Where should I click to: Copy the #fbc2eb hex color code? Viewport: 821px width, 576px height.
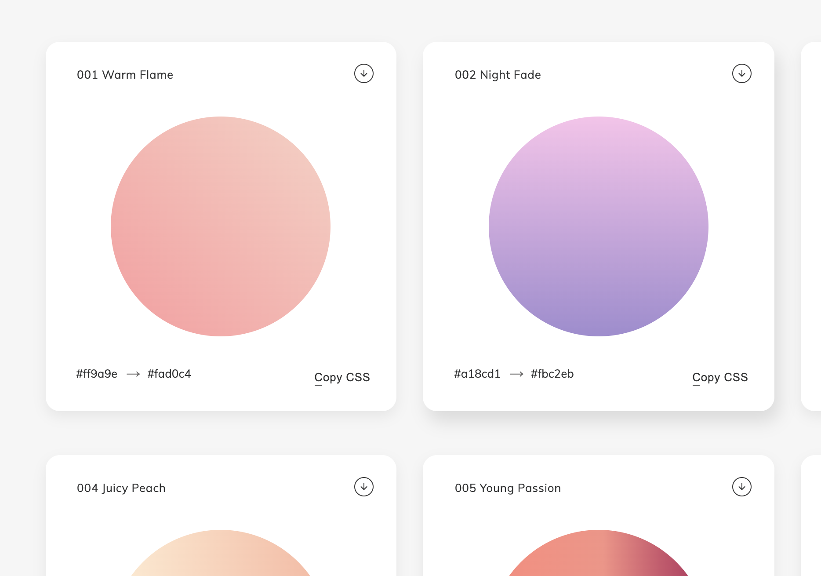pos(552,374)
